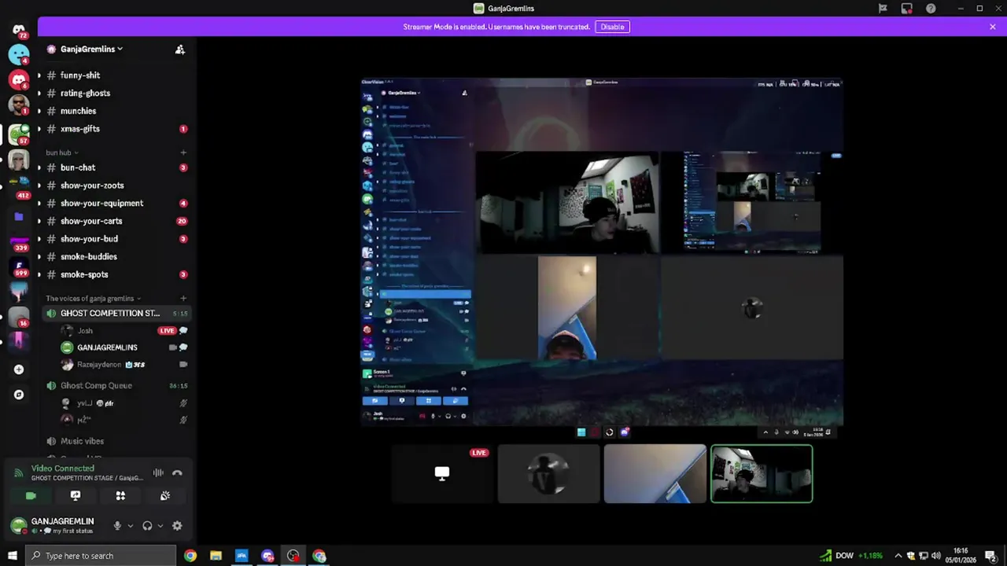
Task: Invite people to GanjaGremlins server icon
Action: click(x=180, y=49)
